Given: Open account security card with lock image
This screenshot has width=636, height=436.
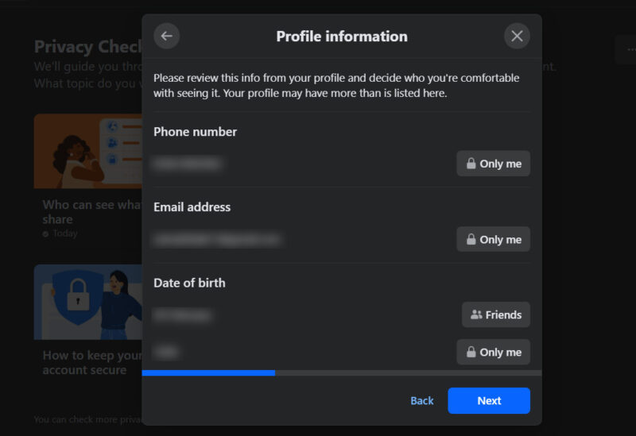Looking at the screenshot, I should [x=88, y=303].
